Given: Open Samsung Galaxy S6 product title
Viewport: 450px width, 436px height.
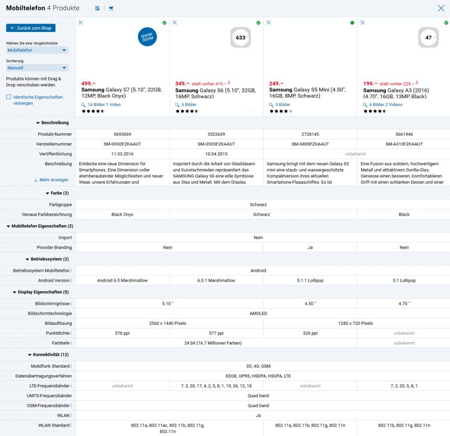Looking at the screenshot, I should (x=215, y=93).
